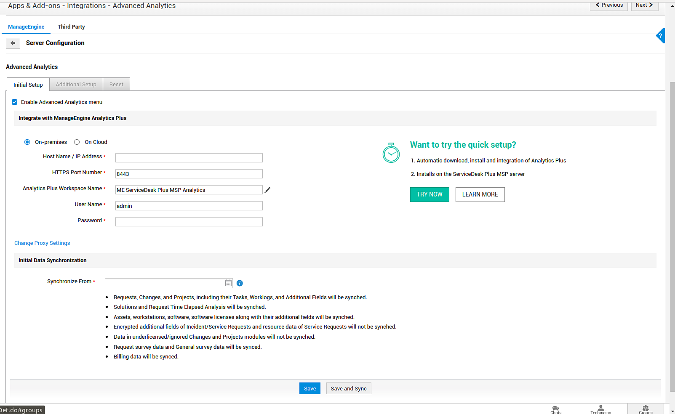675x414 pixels.
Task: Open the Reset tab
Action: tap(116, 85)
